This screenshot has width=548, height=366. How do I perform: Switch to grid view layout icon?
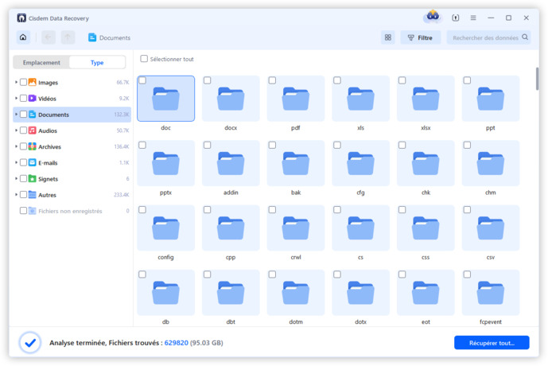[387, 37]
